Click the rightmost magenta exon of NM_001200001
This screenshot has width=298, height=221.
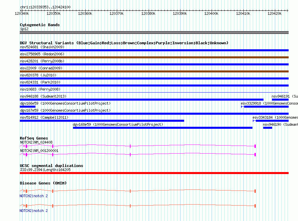tap(255, 155)
